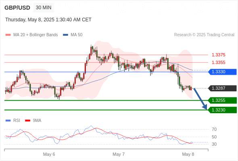Click the GBP/USD pair title

[17, 8]
